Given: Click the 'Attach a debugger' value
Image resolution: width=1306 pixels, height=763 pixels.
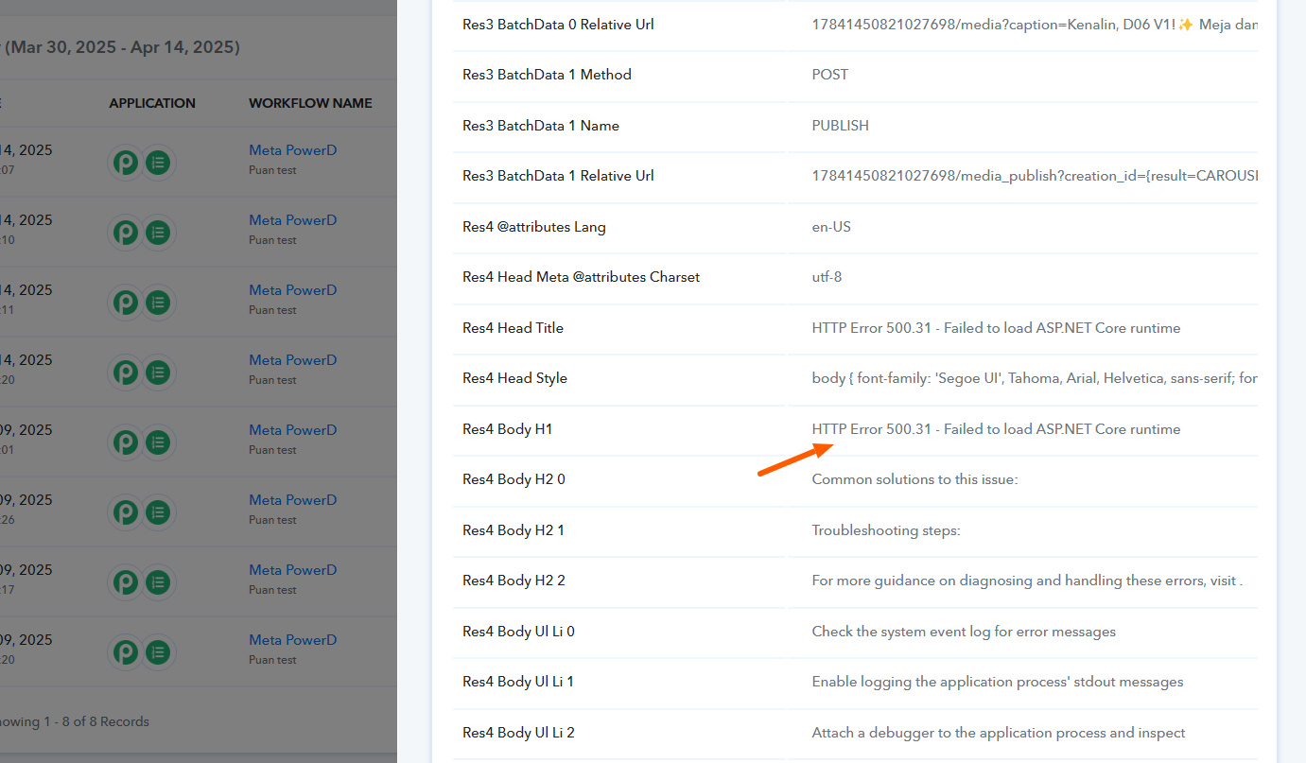Looking at the screenshot, I should 999,733.
